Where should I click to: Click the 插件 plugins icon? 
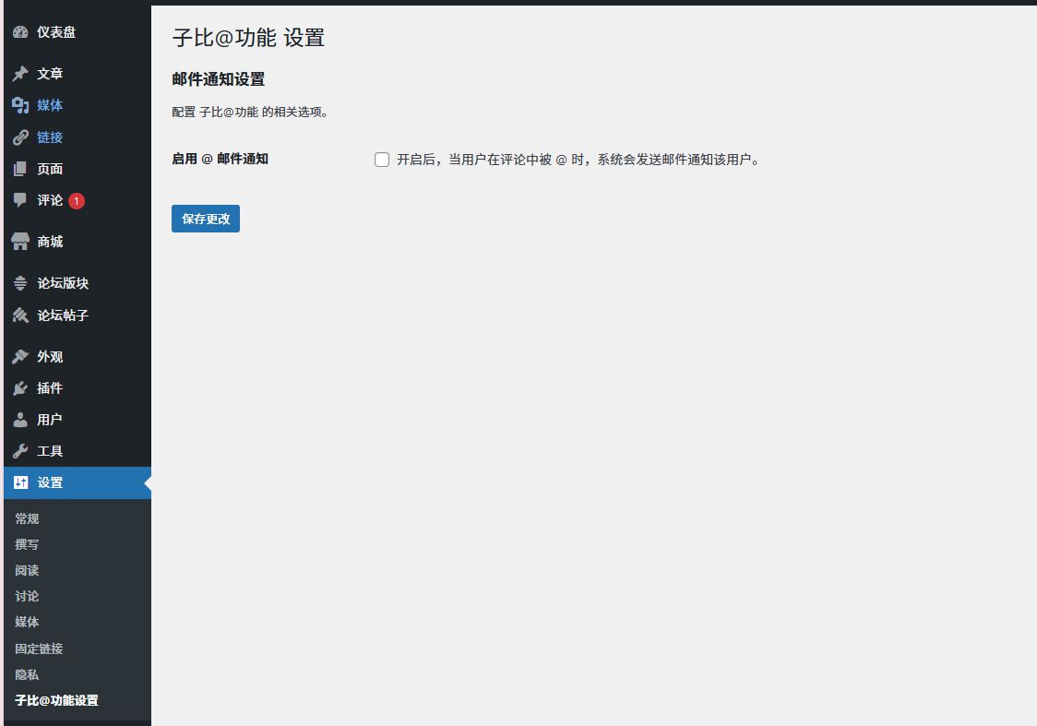pos(20,387)
